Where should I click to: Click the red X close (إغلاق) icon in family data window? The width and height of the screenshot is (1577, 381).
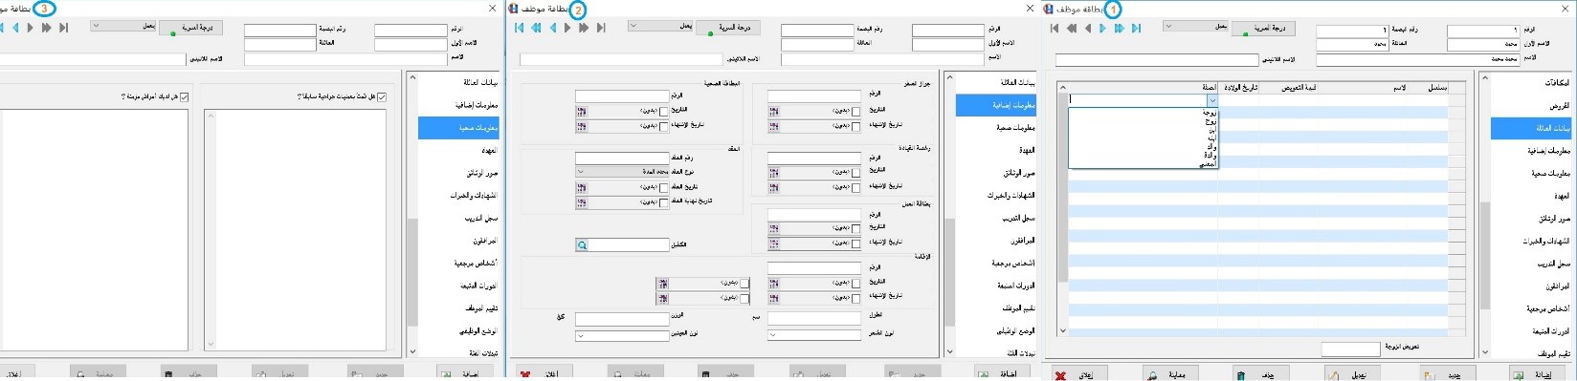(1060, 376)
